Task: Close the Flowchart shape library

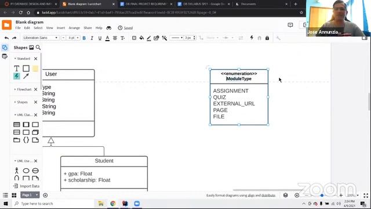Action: [36, 89]
